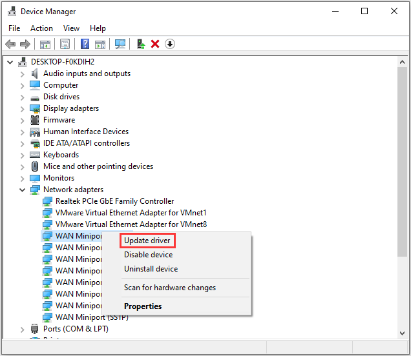Click the scrollbar down arrow

click(402, 333)
